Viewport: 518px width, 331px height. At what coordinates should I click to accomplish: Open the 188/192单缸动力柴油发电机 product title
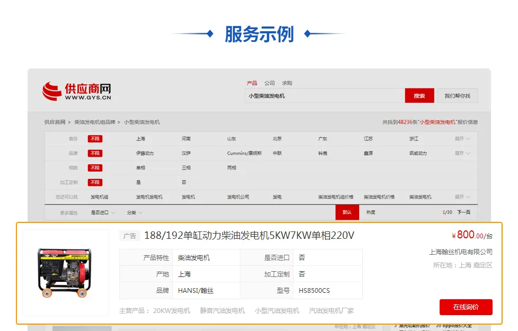[249, 236]
